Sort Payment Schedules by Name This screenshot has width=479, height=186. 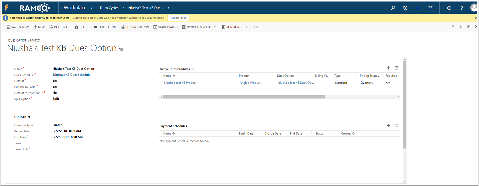(x=169, y=133)
